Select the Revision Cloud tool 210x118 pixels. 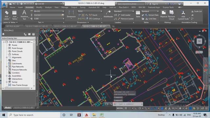point(171,15)
